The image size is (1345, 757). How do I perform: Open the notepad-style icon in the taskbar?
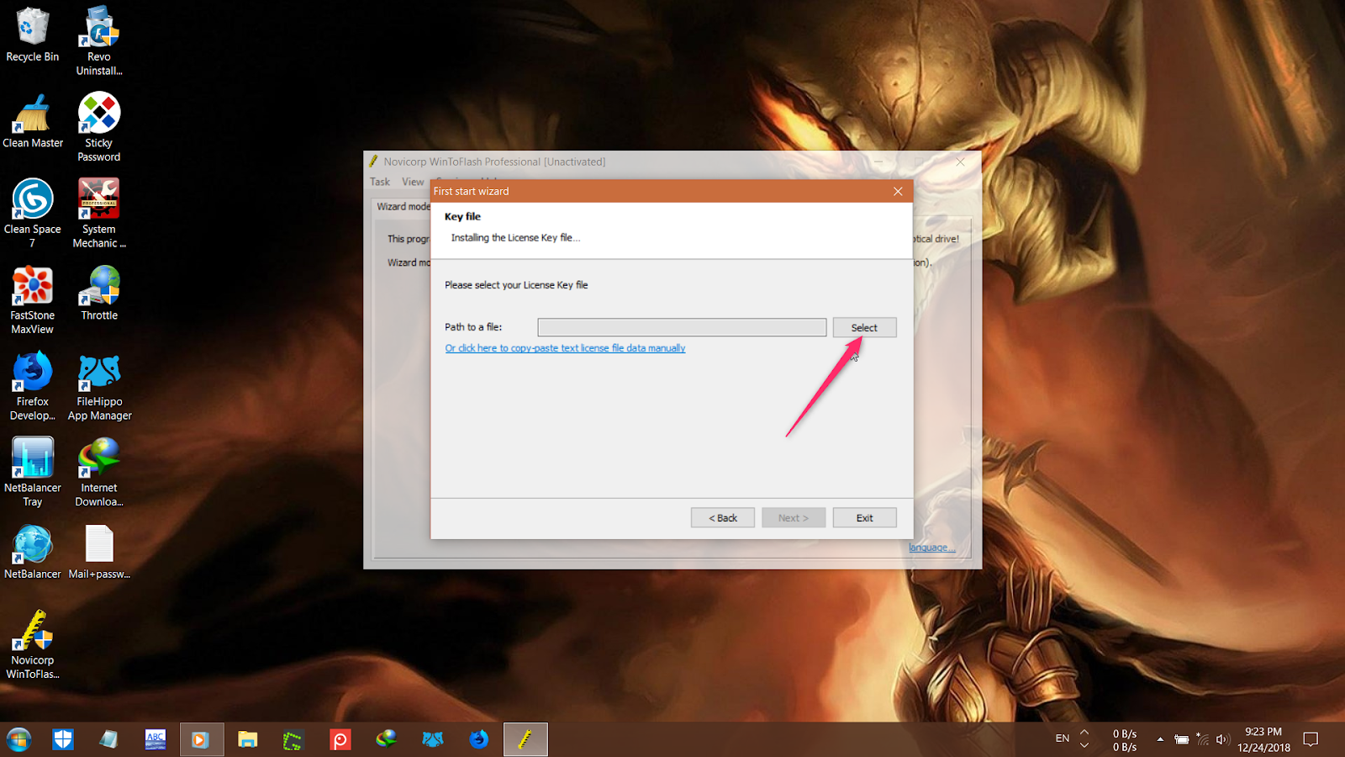tap(108, 739)
